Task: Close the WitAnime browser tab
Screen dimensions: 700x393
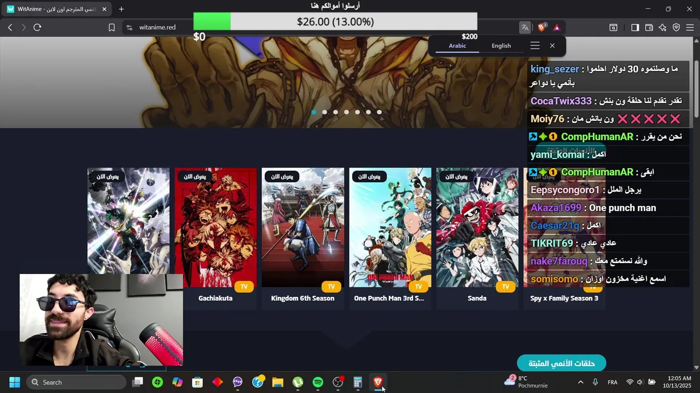Action: point(104,9)
